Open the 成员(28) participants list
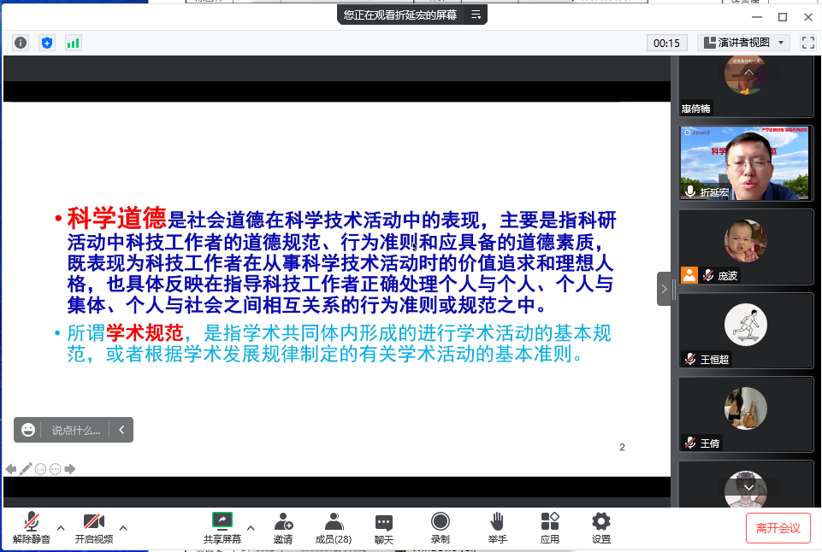The image size is (822, 552). (x=334, y=527)
